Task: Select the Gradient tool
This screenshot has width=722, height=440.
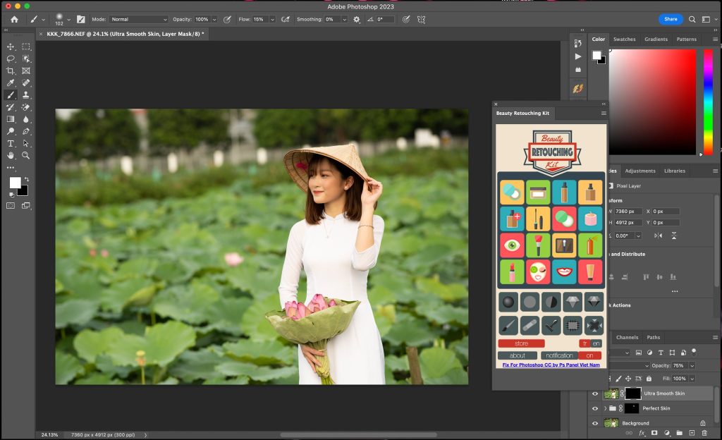Action: tap(10, 118)
